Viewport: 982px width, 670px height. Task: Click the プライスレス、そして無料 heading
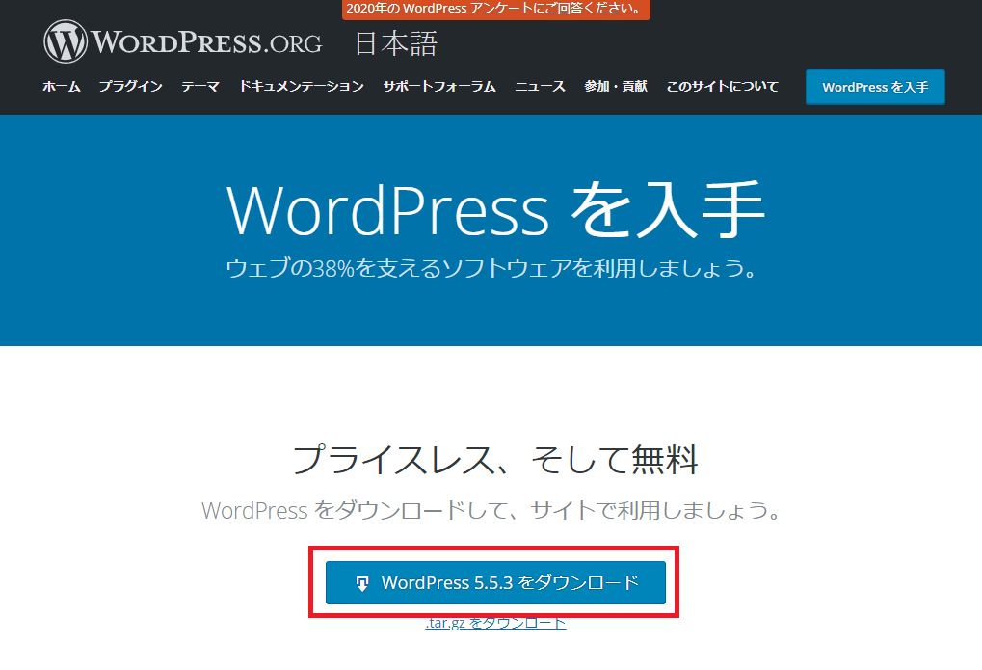coord(494,459)
